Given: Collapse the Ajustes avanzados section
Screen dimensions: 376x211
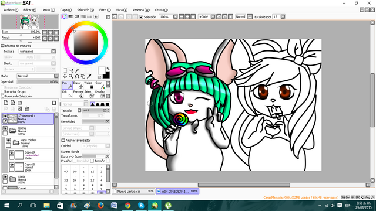Looking at the screenshot, I should pos(63,141).
